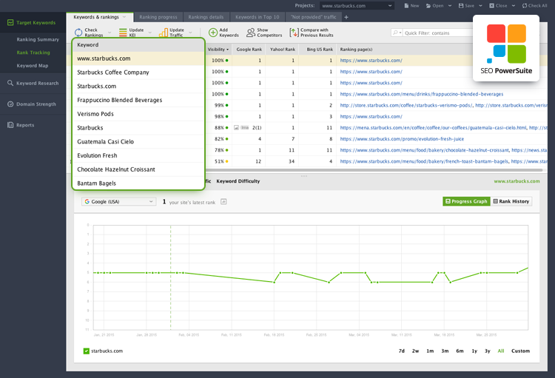Click the Reports document icon in sidebar
This screenshot has width=555, height=378.
[10, 125]
